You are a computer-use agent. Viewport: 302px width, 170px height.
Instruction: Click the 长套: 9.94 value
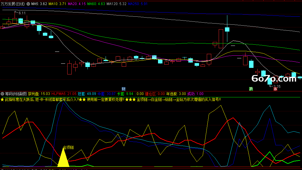125,94
